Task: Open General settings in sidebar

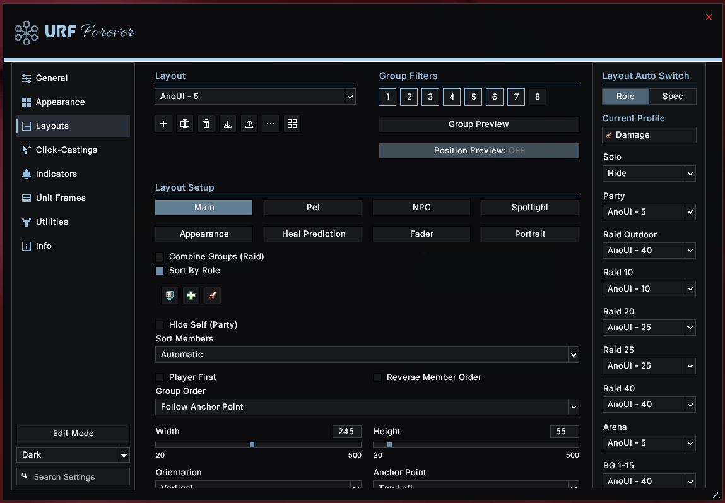Action: pos(73,78)
